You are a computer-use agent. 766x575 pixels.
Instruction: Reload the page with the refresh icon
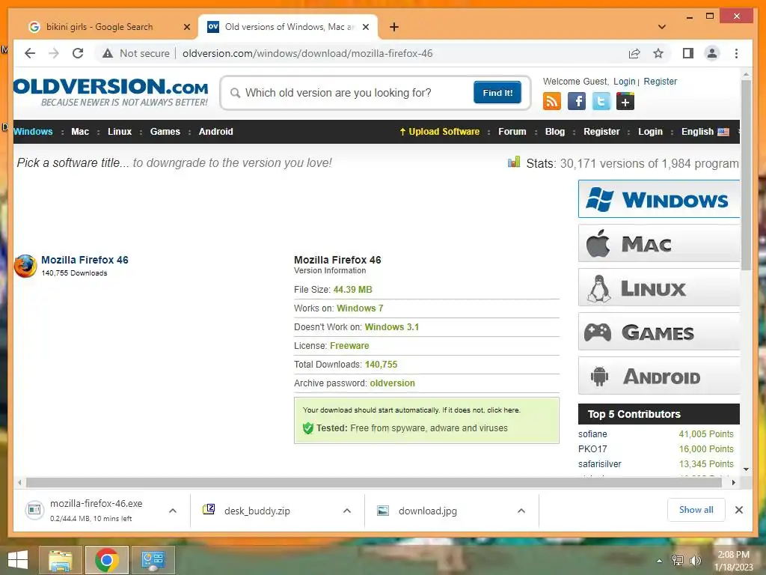pos(78,53)
